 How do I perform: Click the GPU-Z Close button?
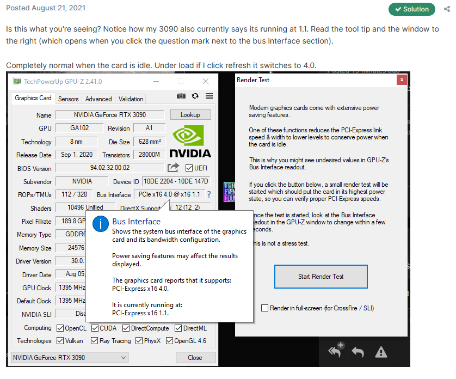coord(195,357)
